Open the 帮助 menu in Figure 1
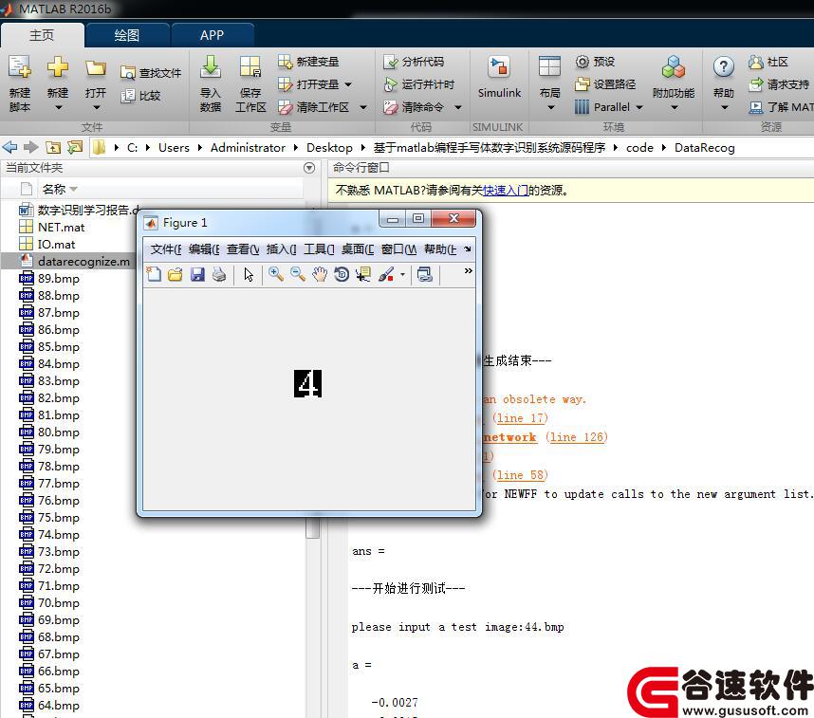The image size is (814, 718). click(440, 249)
